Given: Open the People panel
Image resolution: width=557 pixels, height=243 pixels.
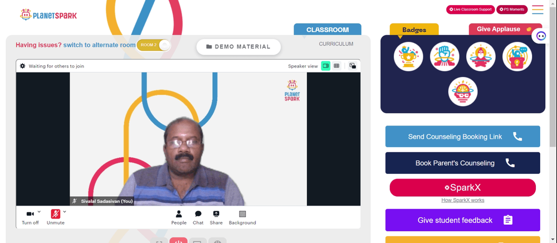Looking at the screenshot, I should tap(179, 217).
